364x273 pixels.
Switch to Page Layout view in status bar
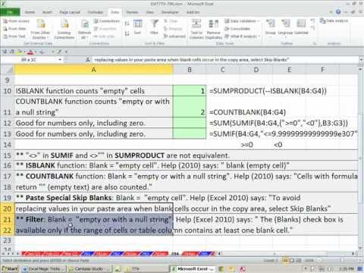pyautogui.click(x=292, y=260)
